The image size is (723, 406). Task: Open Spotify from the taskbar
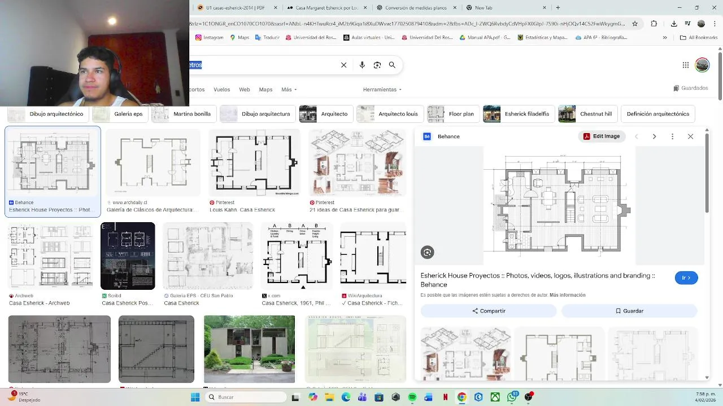(412, 397)
